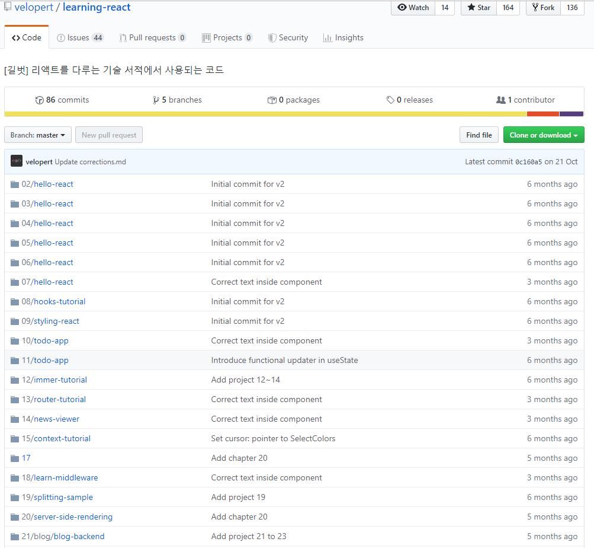Click the commits history clock icon
The width and height of the screenshot is (594, 548).
(40, 100)
